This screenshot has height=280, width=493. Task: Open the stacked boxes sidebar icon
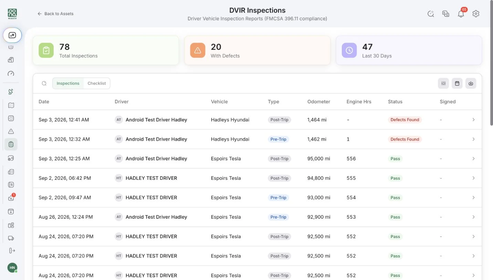[11, 60]
